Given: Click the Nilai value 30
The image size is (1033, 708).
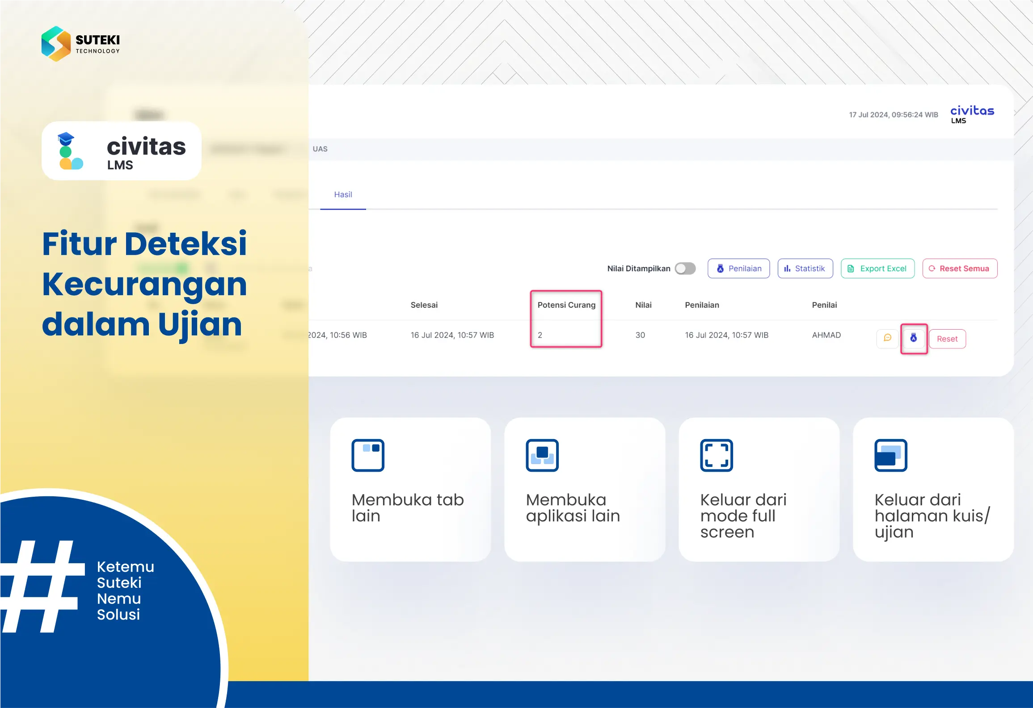Looking at the screenshot, I should coord(640,335).
